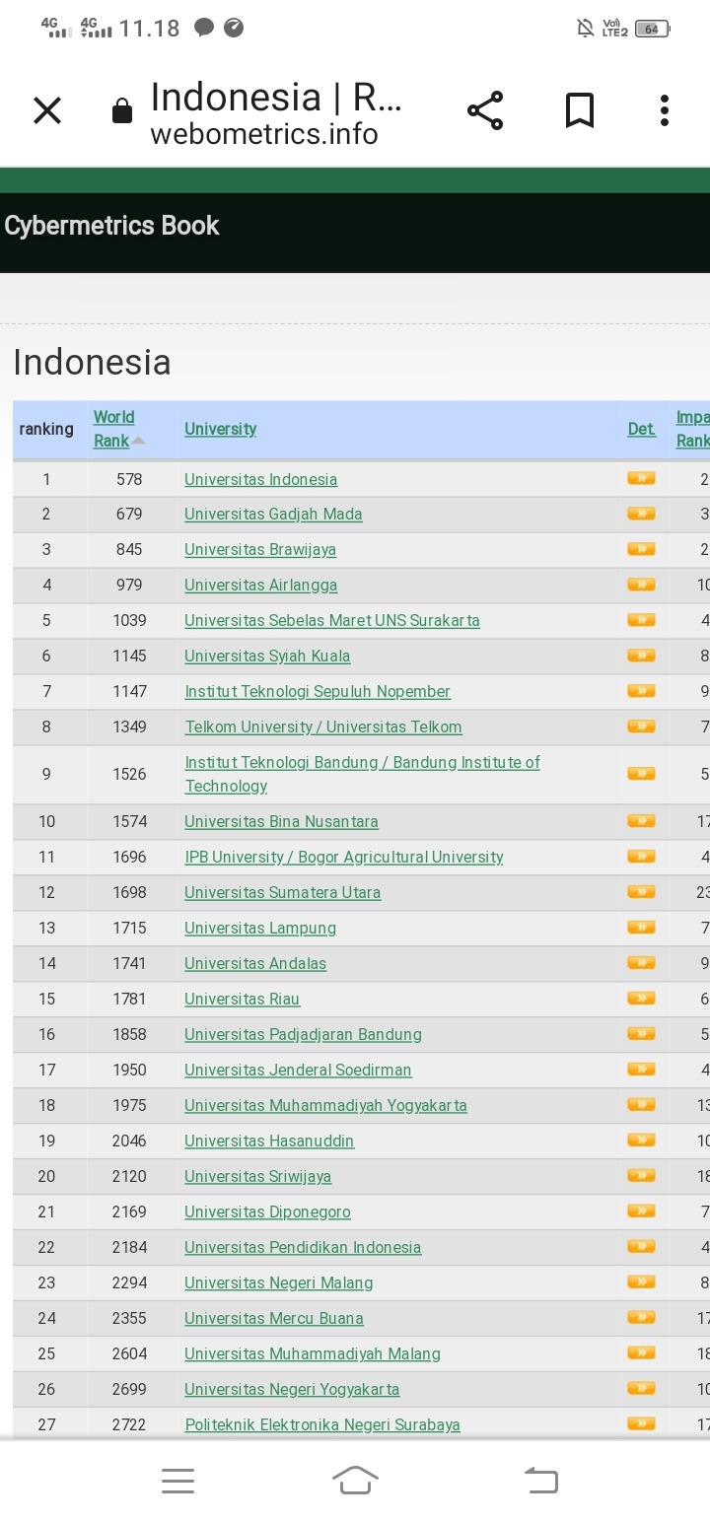Tap Android recent apps navigation button
The image size is (710, 1522).
(177, 1481)
